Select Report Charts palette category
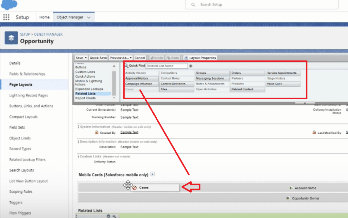 click(x=85, y=98)
